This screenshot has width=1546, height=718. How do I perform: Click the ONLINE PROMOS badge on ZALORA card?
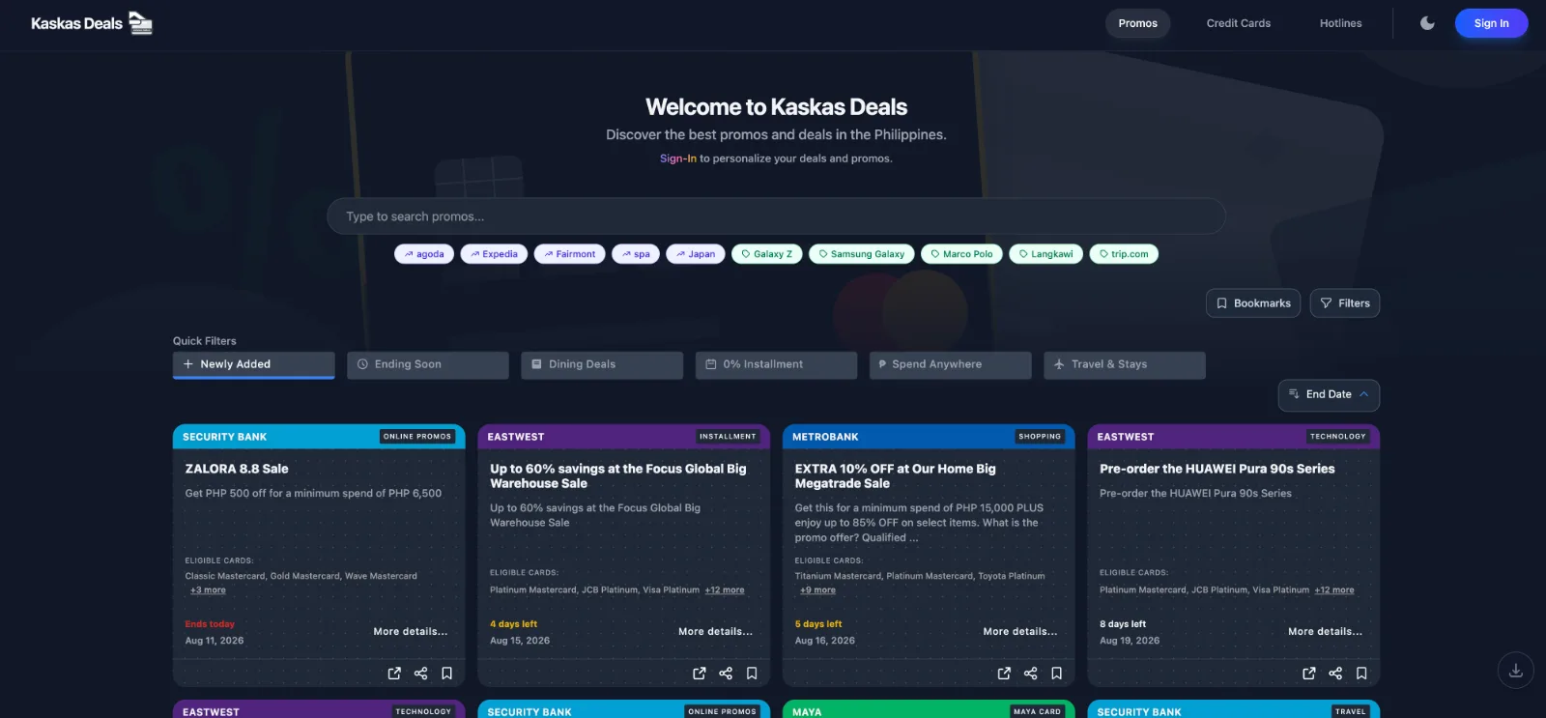pos(417,437)
